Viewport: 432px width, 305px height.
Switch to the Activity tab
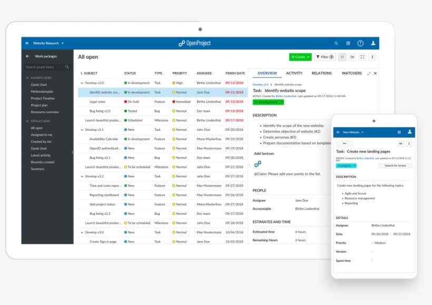[x=294, y=73]
